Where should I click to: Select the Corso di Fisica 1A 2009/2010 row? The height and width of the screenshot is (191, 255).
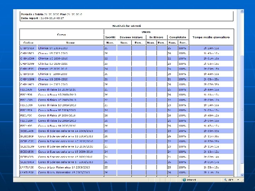(57, 89)
